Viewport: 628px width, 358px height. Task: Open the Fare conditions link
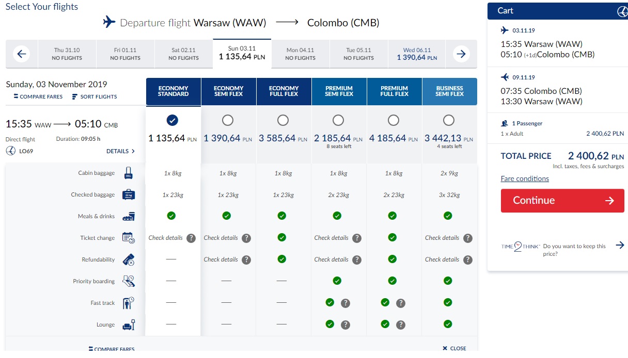(x=525, y=179)
